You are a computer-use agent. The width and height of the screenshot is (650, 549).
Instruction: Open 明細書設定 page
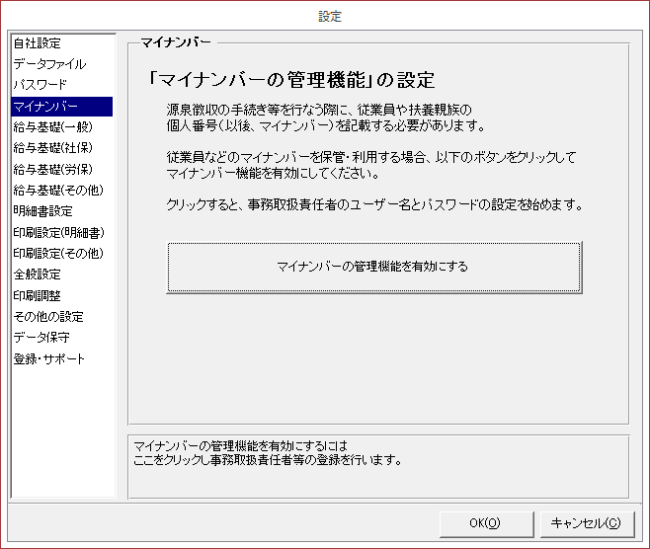42,211
